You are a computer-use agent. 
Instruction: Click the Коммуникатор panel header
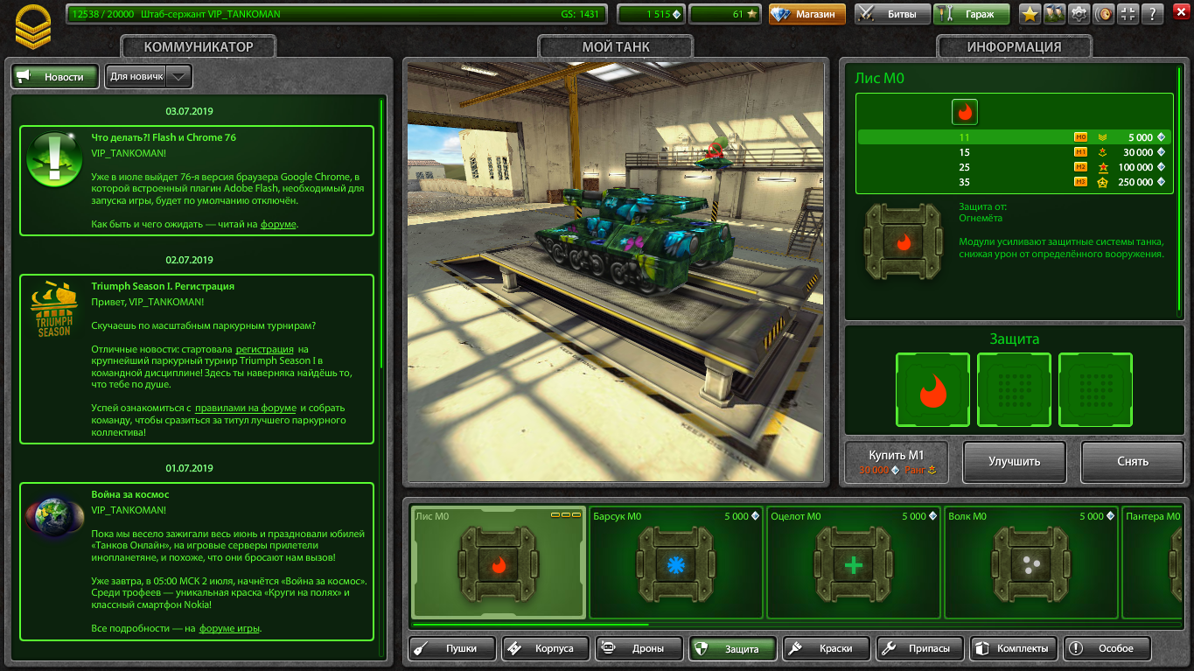(x=199, y=46)
